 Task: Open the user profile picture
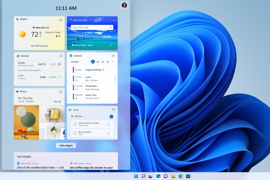point(124,5)
